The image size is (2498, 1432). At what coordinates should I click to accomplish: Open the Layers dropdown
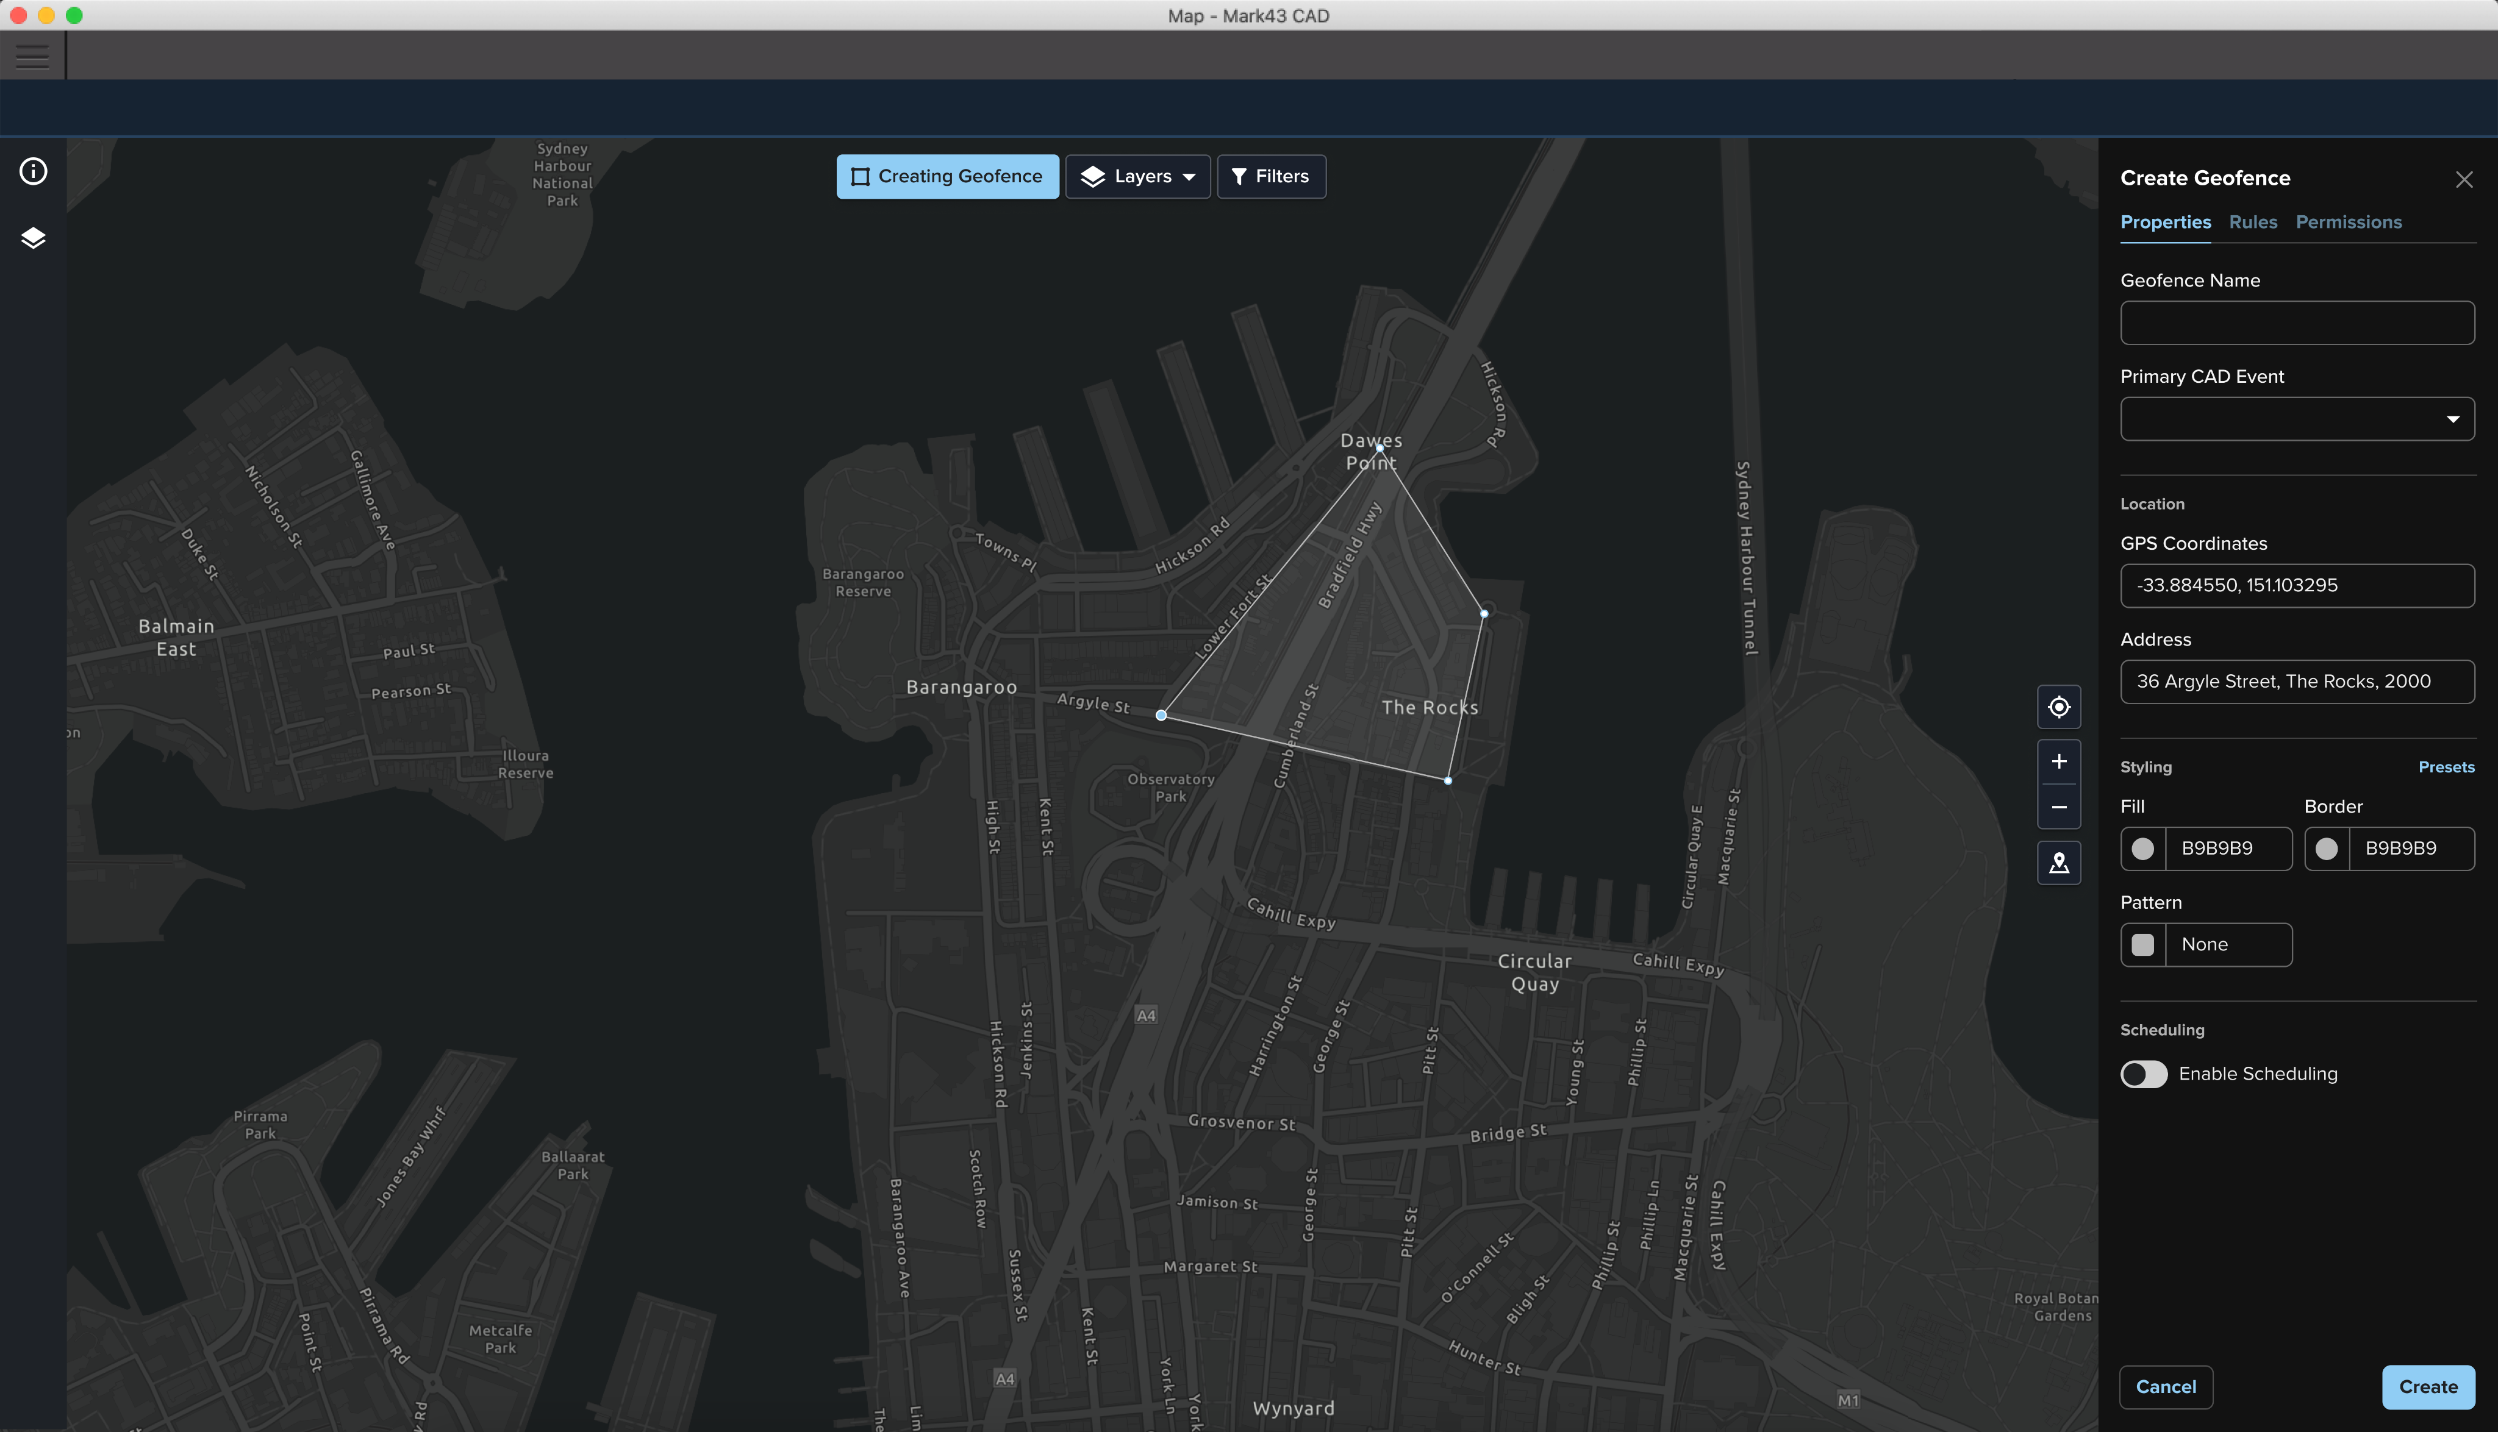point(1139,177)
